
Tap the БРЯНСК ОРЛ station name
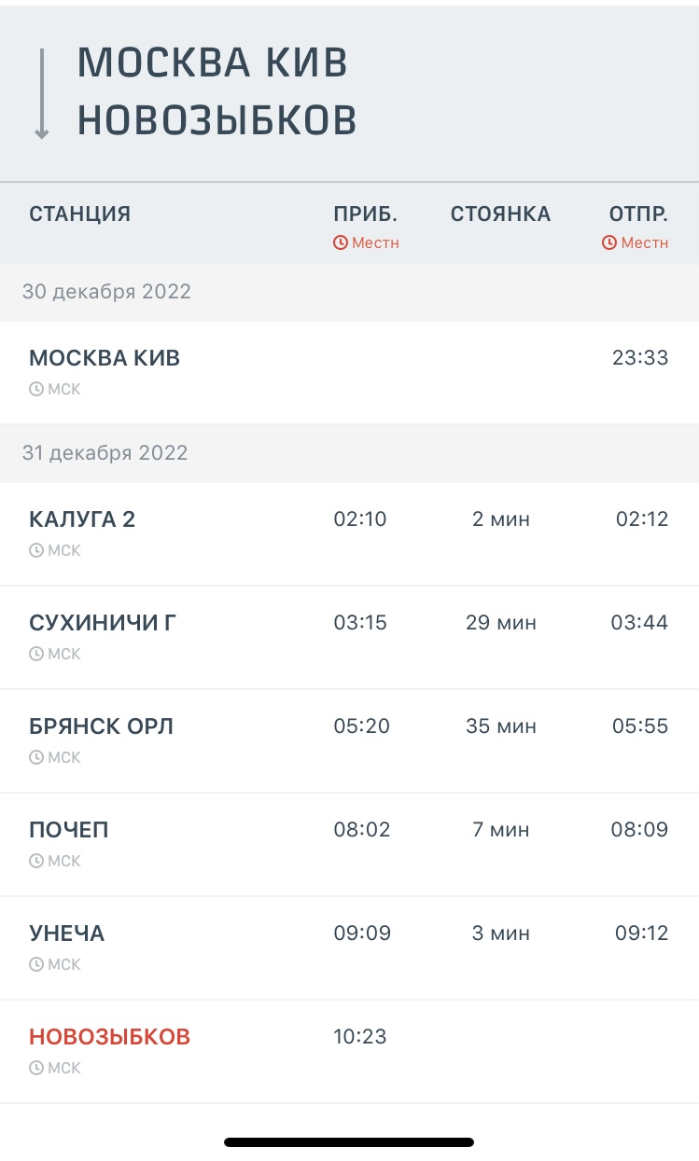[x=101, y=726]
